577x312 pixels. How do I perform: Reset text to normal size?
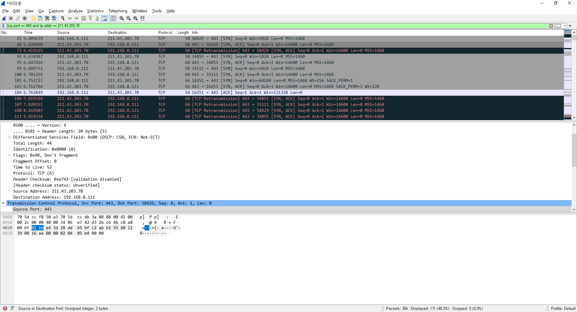[136, 18]
